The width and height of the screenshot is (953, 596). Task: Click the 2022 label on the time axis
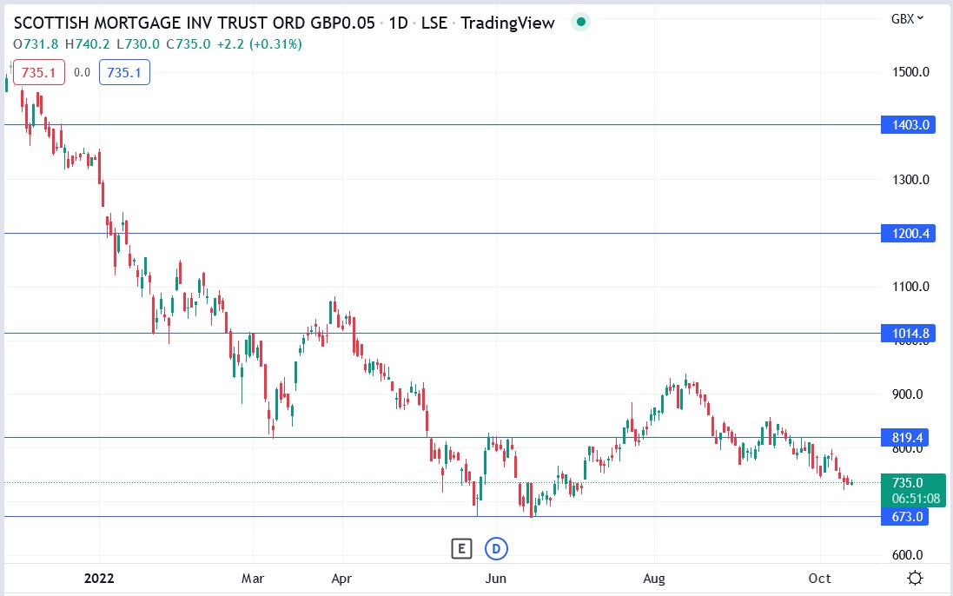point(99,577)
